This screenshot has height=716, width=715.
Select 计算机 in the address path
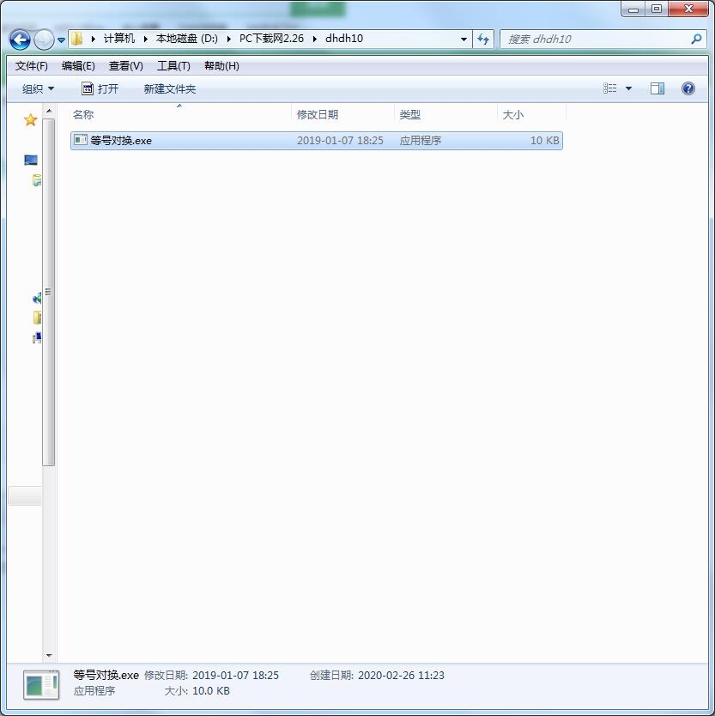(119, 39)
